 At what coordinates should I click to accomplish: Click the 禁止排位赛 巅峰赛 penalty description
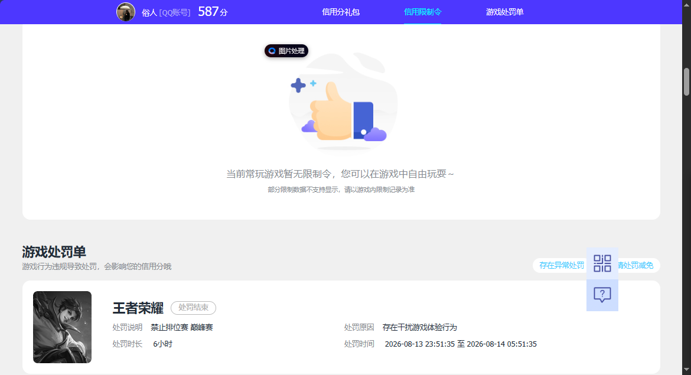[182, 327]
